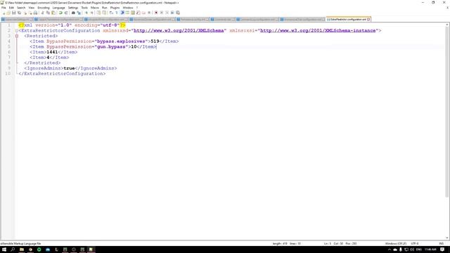Click the Paste toolbar icon
This screenshot has height=253, width=450.
click(53, 13)
